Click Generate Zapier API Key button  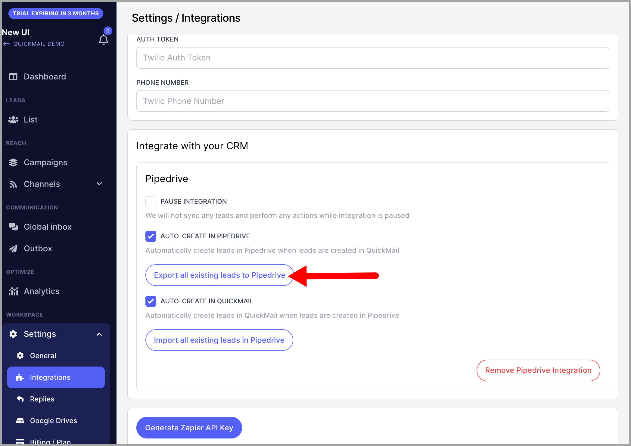[x=189, y=428]
